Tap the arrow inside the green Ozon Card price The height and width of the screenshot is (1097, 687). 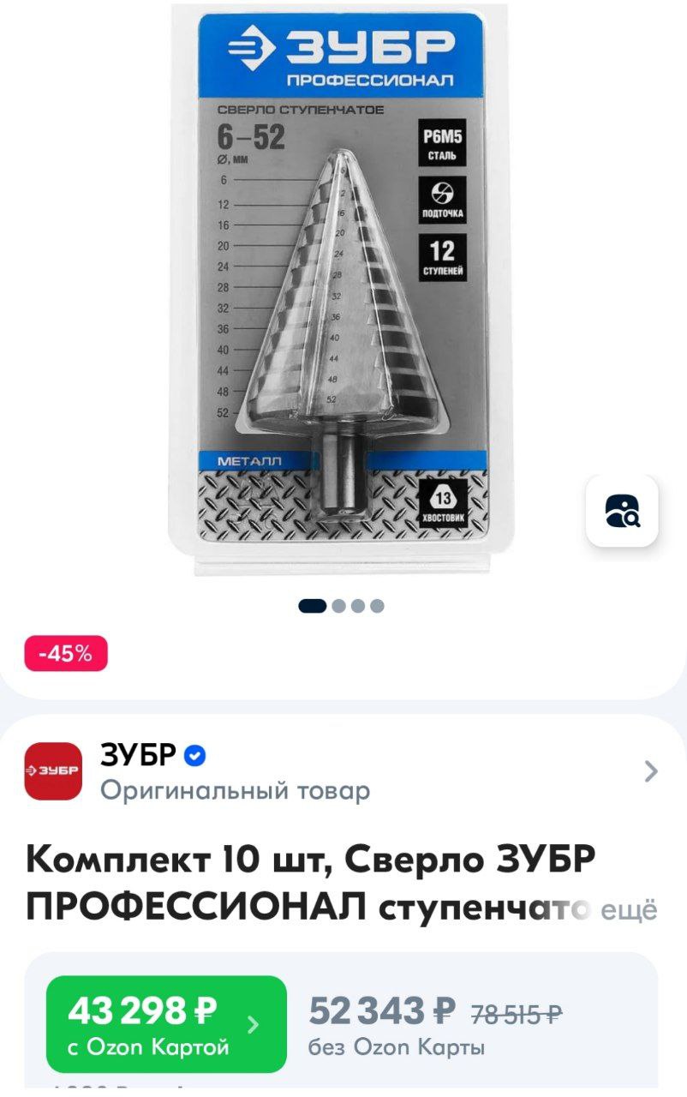click(x=254, y=1024)
